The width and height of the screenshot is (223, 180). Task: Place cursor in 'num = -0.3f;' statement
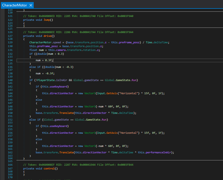coord(45,73)
